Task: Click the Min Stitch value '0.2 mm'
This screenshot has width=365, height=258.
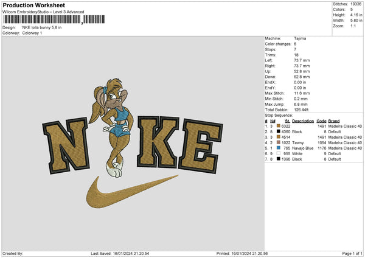Action: pyautogui.click(x=301, y=99)
